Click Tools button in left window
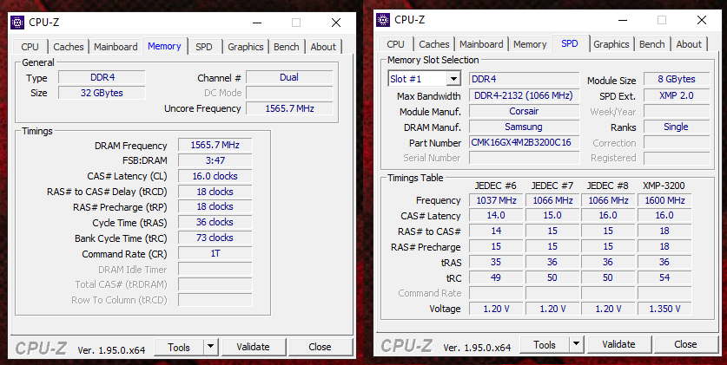 [x=179, y=347]
